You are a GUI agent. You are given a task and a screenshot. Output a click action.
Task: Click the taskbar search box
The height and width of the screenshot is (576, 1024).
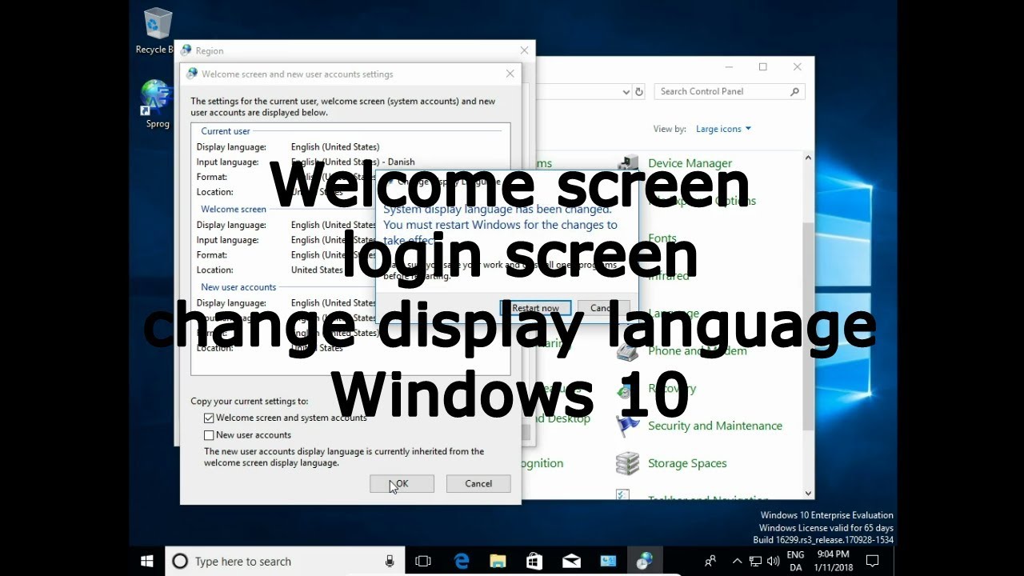coord(284,562)
